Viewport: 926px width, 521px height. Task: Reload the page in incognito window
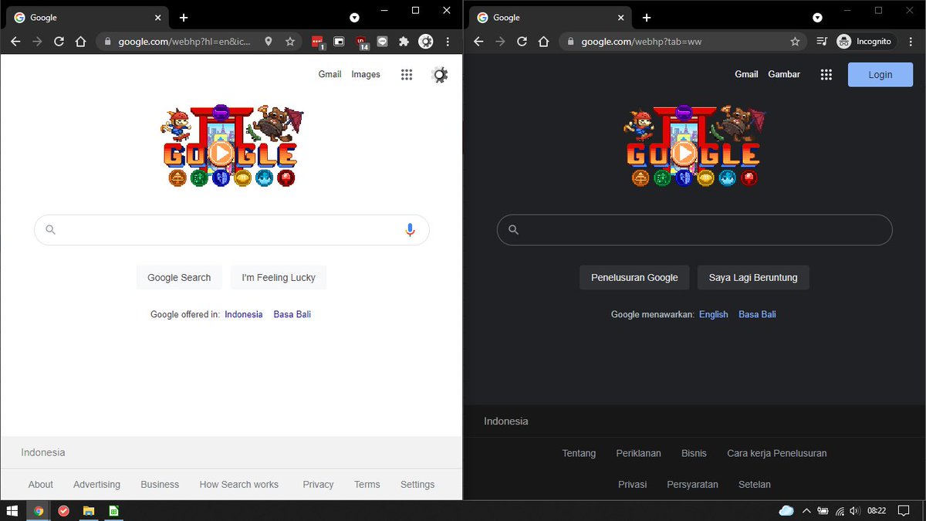(x=522, y=42)
